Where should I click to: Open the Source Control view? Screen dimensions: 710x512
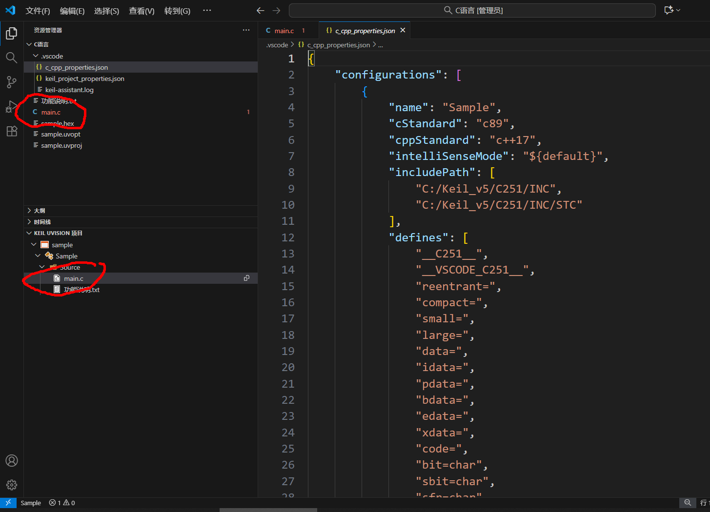point(12,82)
